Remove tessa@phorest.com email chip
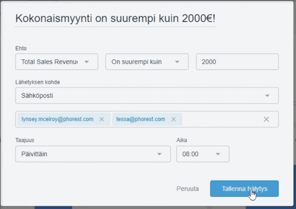The height and width of the screenshot is (209, 296). point(174,119)
